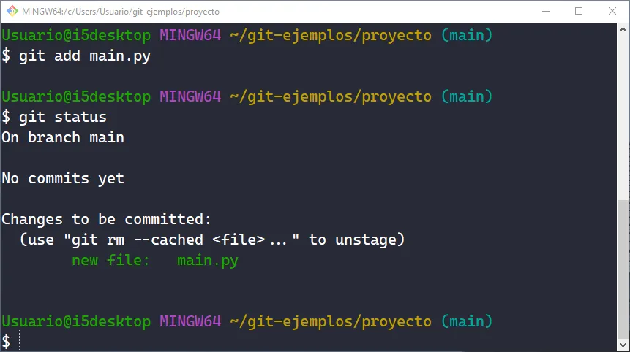The width and height of the screenshot is (630, 352).
Task: Click the "git status" command line
Action: (63, 117)
